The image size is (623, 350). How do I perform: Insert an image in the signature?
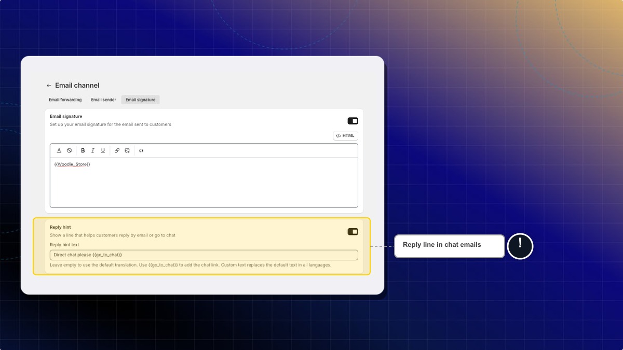click(x=127, y=150)
